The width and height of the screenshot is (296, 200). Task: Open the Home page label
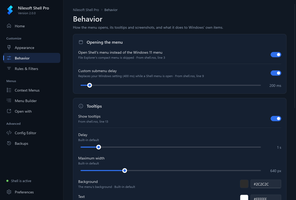click(x=20, y=26)
